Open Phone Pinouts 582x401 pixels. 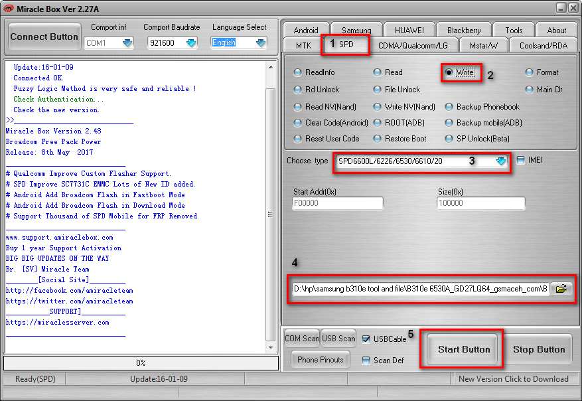321,360
